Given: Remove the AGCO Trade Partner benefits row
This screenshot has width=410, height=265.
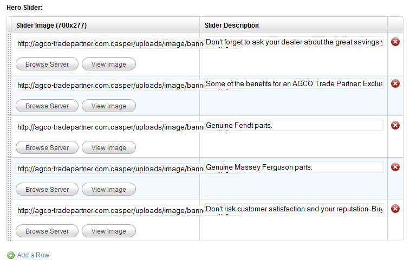Looking at the screenshot, I should pyautogui.click(x=395, y=83).
